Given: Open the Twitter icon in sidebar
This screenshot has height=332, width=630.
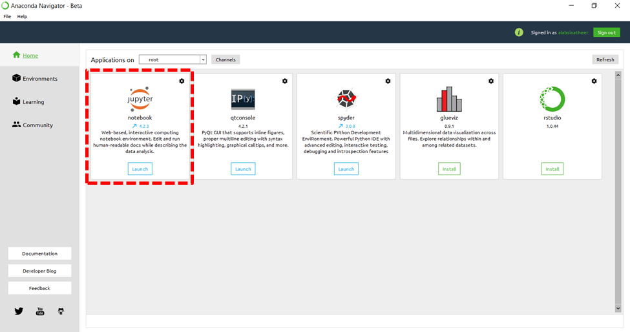Looking at the screenshot, I should tap(19, 311).
